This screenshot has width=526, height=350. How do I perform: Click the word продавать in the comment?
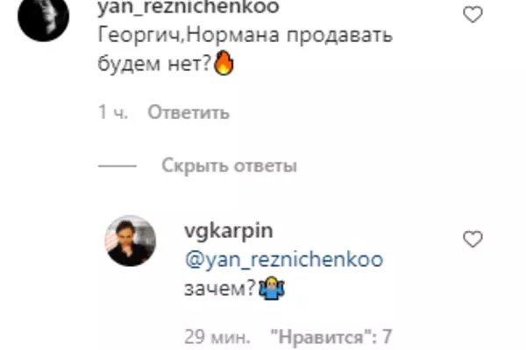[x=339, y=35]
